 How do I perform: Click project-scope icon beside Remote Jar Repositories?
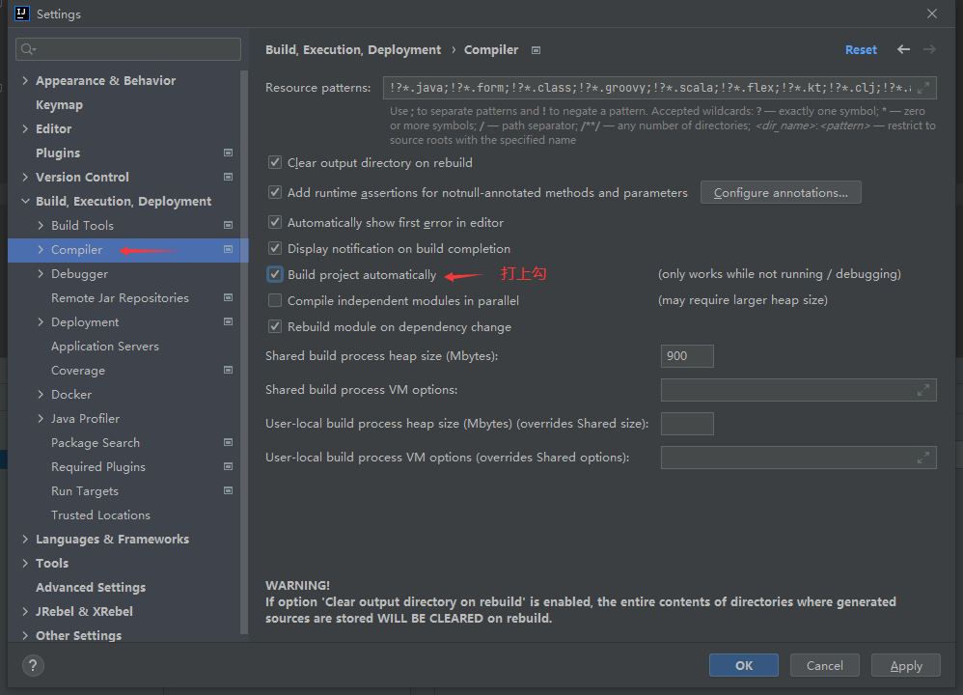228,297
